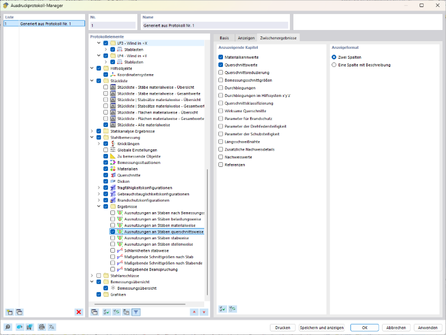Uncheck Querschnittswerte checkbox
The height and width of the screenshot is (335, 446).
(x=221, y=65)
